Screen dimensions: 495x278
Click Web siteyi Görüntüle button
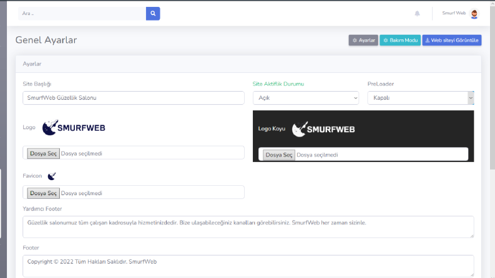[x=452, y=41]
